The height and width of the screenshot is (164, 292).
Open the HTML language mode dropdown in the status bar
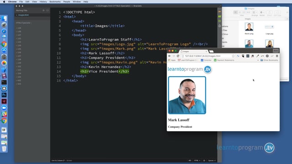[197, 160]
